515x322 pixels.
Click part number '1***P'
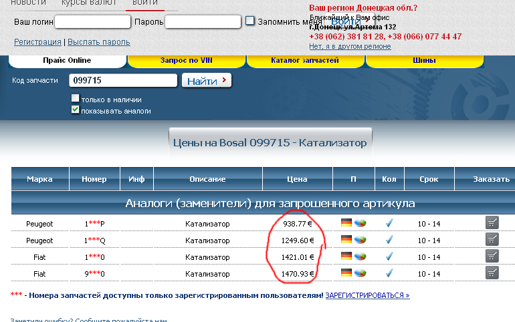tap(94, 224)
